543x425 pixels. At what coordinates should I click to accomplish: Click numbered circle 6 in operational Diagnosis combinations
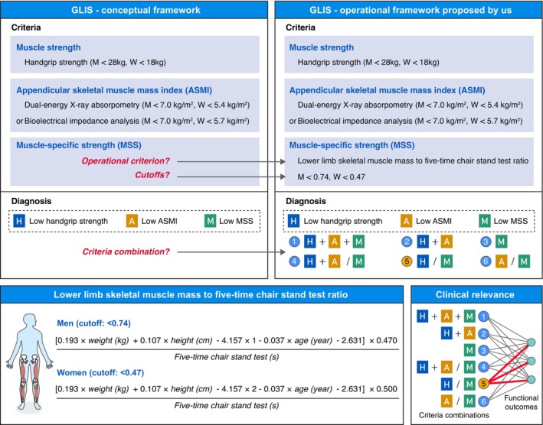click(x=486, y=261)
